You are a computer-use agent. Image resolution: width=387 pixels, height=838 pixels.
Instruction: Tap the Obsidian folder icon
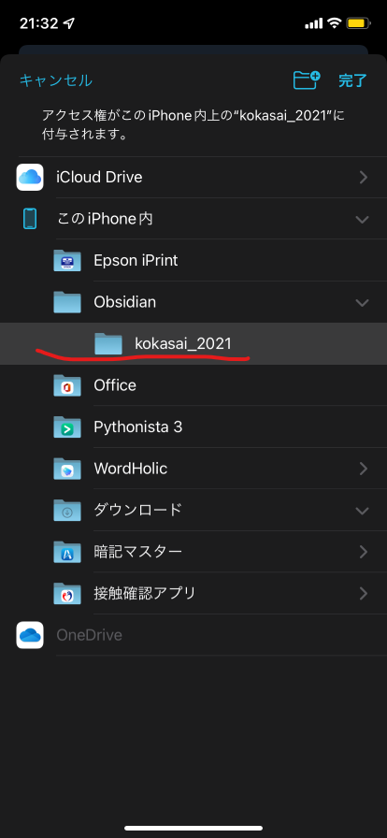coord(67,302)
